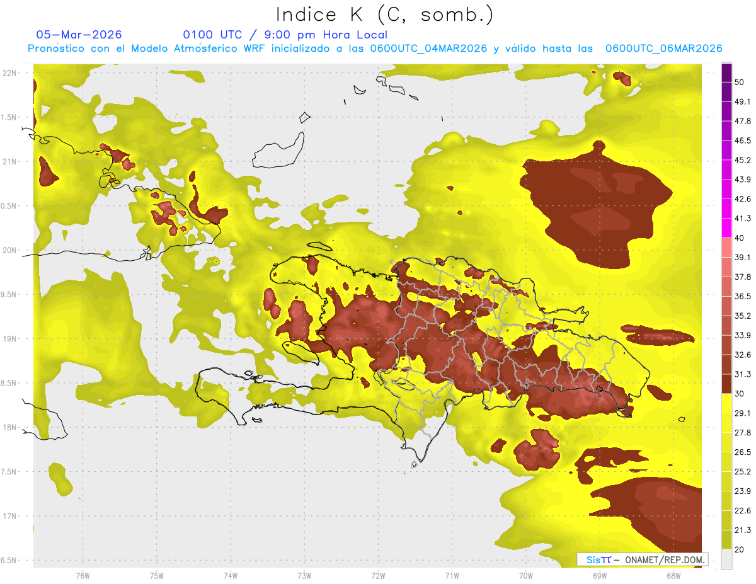
Task: Click the dark brown swatch between 30 and 31.3
Action: [726, 384]
